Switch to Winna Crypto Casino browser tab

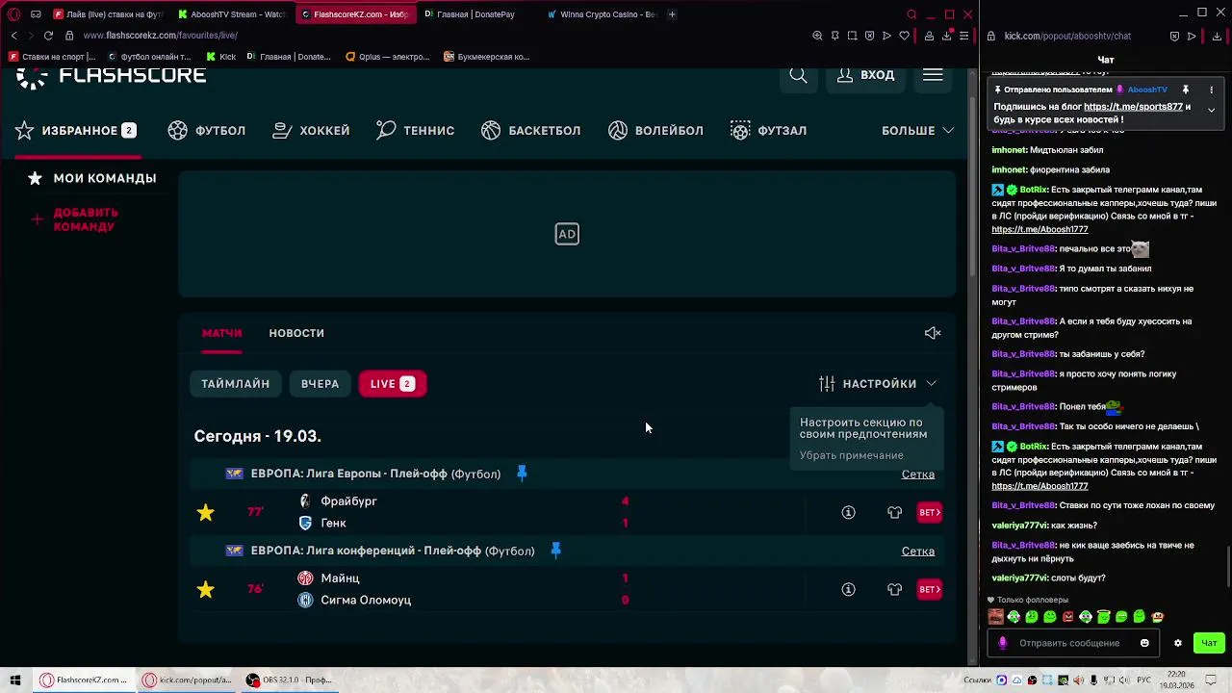[601, 14]
